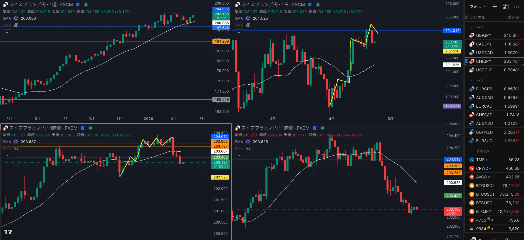Click the 現在値 column header
Image resolution: width=524 pixels, height=240 pixels.
tap(513, 18)
